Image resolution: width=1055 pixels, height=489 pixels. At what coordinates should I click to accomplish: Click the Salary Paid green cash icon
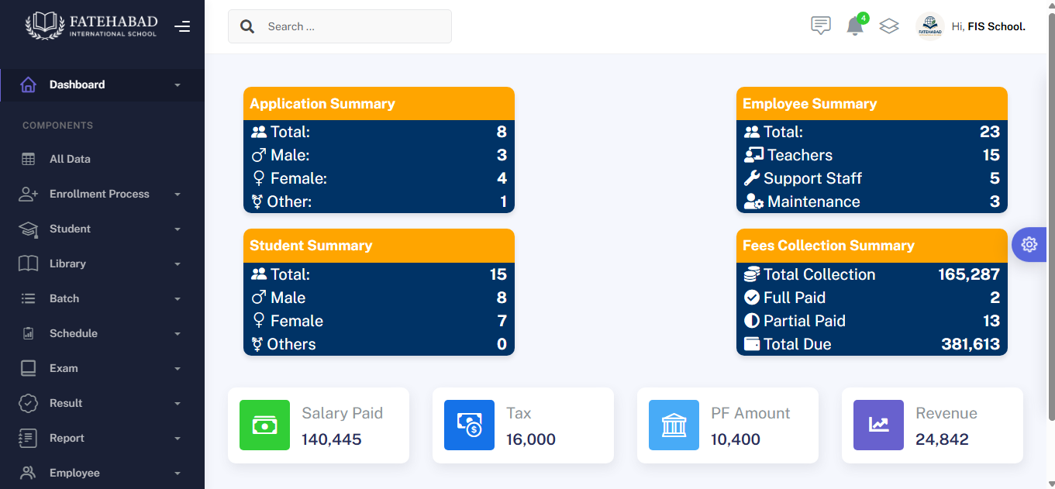tap(264, 425)
